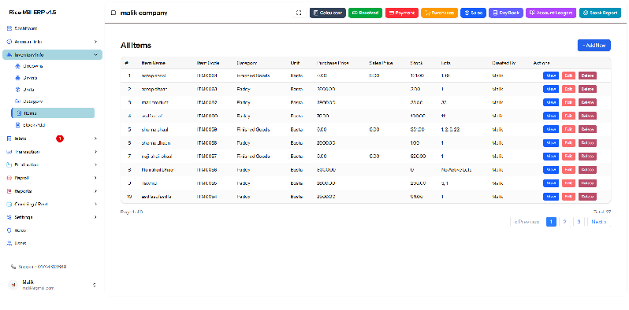The width and height of the screenshot is (629, 310).
Task: Select the Units icon in sidebar
Action: pyautogui.click(x=17, y=90)
